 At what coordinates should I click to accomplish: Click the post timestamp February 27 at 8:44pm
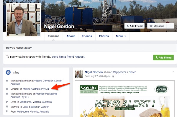click(97, 76)
